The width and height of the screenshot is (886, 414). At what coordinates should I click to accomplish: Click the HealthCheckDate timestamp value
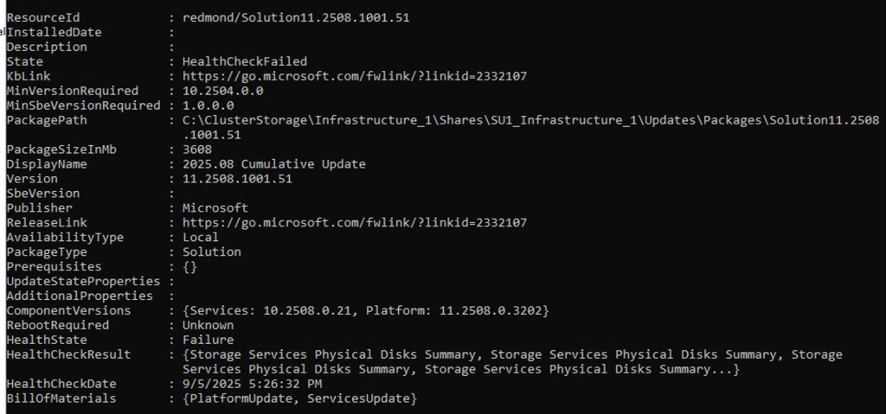pyautogui.click(x=252, y=384)
